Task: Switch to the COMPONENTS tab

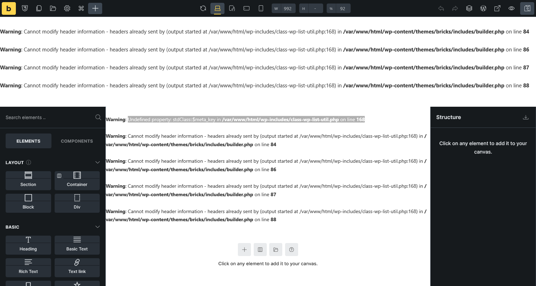Action: tap(77, 141)
